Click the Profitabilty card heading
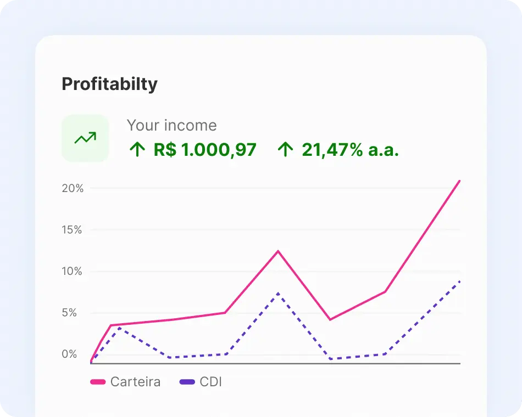The image size is (522, 417). coord(109,84)
